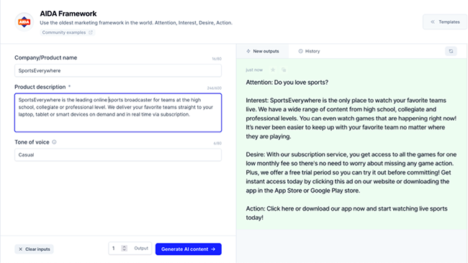Click the 'Attention: Do you love sports?' line

pos(287,83)
